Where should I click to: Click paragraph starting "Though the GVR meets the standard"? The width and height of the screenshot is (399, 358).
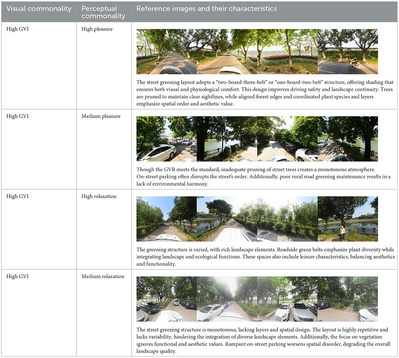click(x=263, y=177)
